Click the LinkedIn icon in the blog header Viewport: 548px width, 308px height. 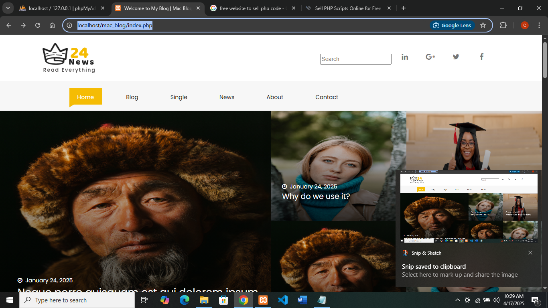[405, 57]
